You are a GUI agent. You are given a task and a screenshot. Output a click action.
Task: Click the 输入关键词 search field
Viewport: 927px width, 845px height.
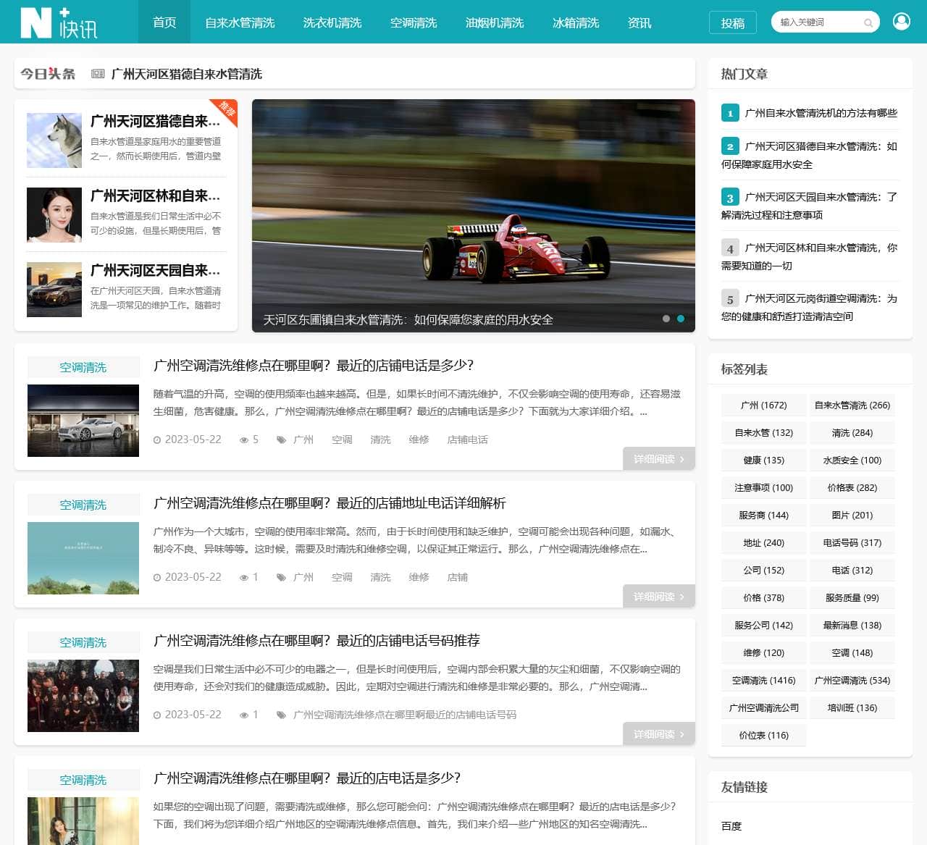pos(817,22)
